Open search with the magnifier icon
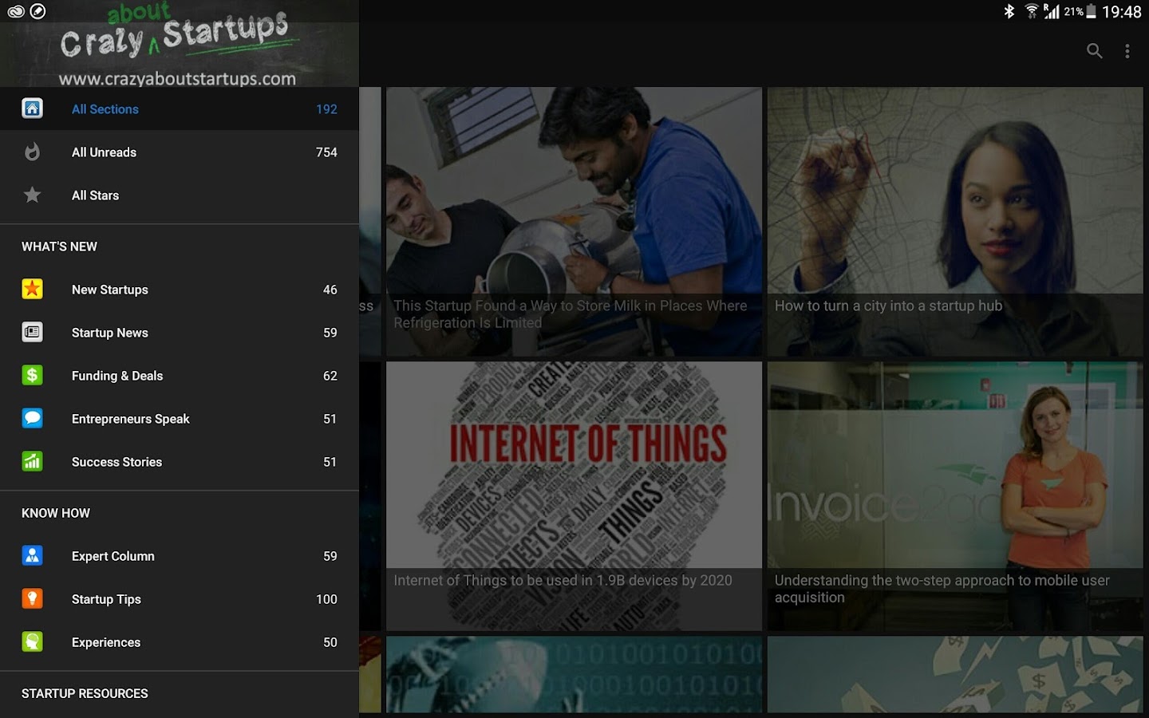The width and height of the screenshot is (1149, 718). [x=1094, y=50]
